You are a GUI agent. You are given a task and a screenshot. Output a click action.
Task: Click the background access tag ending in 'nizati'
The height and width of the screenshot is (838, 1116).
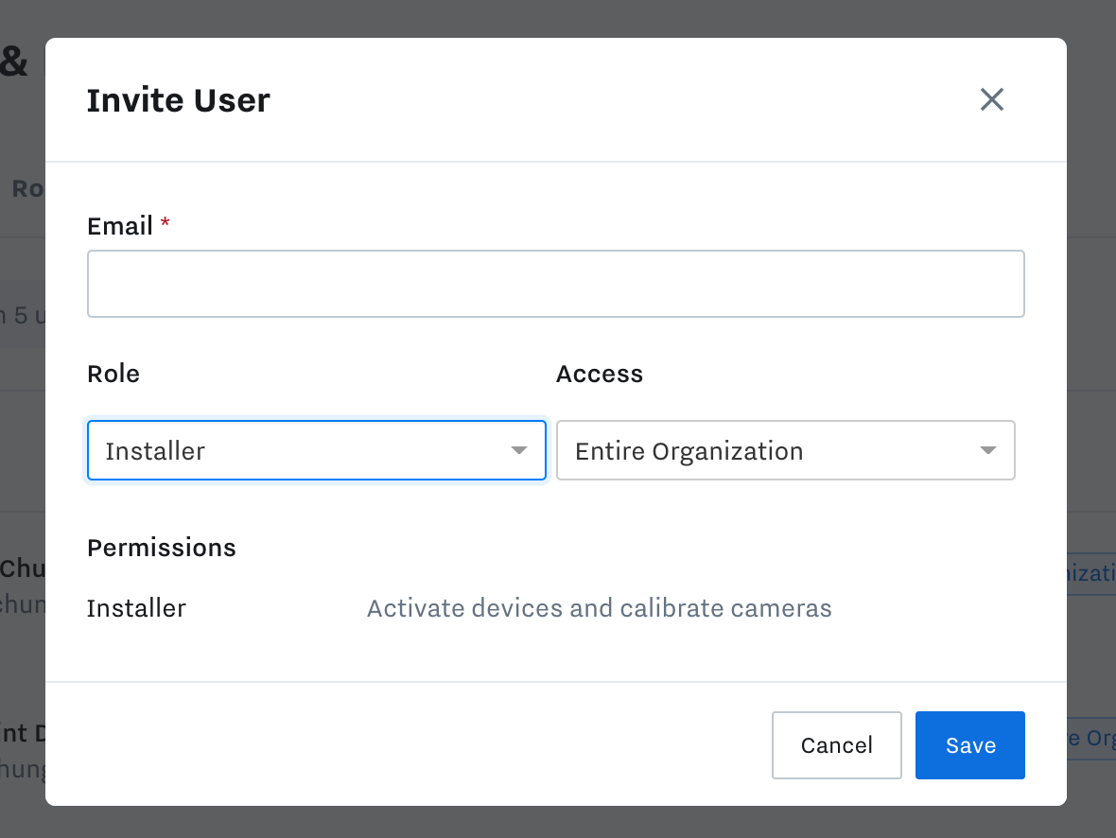(x=1092, y=573)
